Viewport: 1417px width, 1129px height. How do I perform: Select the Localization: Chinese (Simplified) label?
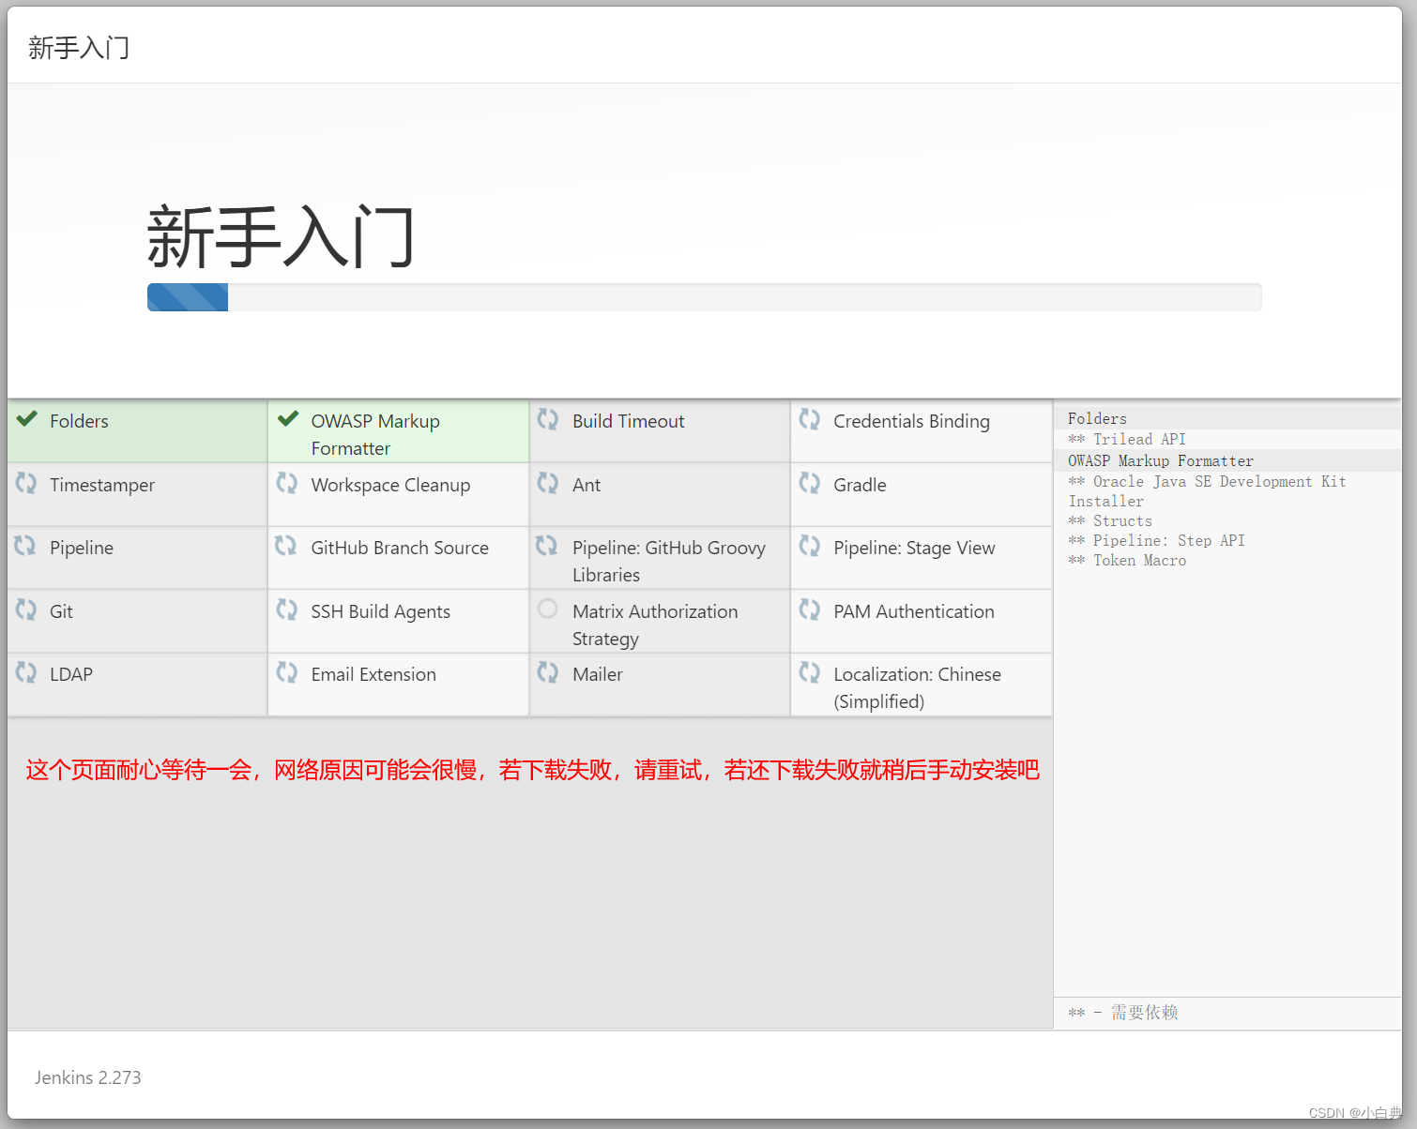pyautogui.click(x=917, y=688)
